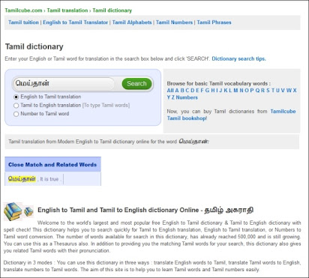Viewport: 309px width, 278px height.
Task: Click the Tamil dictionary page heading
Action: (34, 46)
